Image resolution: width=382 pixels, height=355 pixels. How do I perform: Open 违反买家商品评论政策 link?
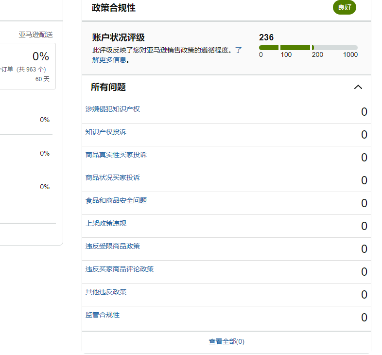pyautogui.click(x=120, y=269)
